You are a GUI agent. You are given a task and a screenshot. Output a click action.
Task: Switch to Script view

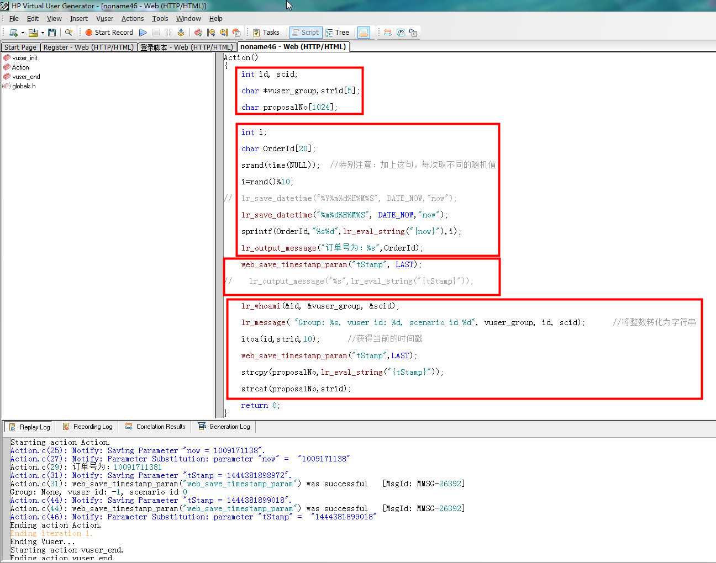tap(306, 33)
